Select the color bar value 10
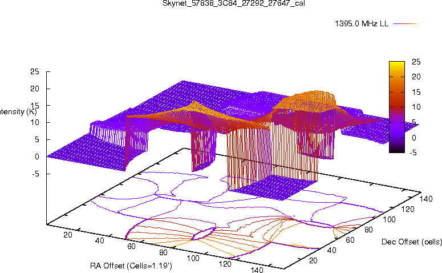This screenshot has height=273, width=442. (x=416, y=107)
